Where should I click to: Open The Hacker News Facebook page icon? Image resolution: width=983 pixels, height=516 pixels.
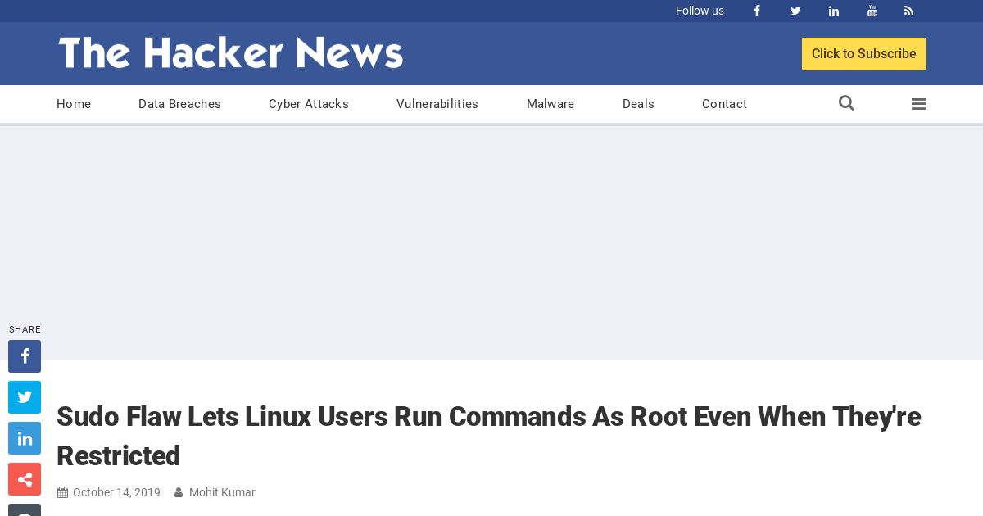[x=757, y=11]
